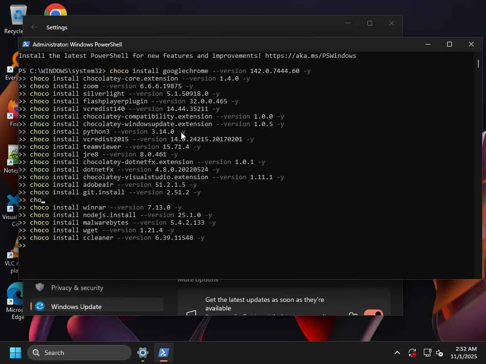Click the PowerShell icon in the title bar
This screenshot has width=486, height=364.
pos(26,44)
